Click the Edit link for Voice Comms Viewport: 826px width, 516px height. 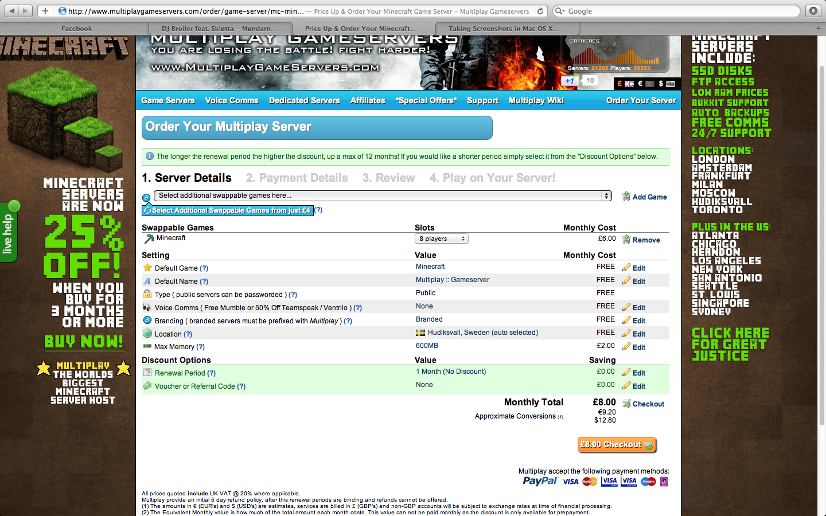click(639, 308)
